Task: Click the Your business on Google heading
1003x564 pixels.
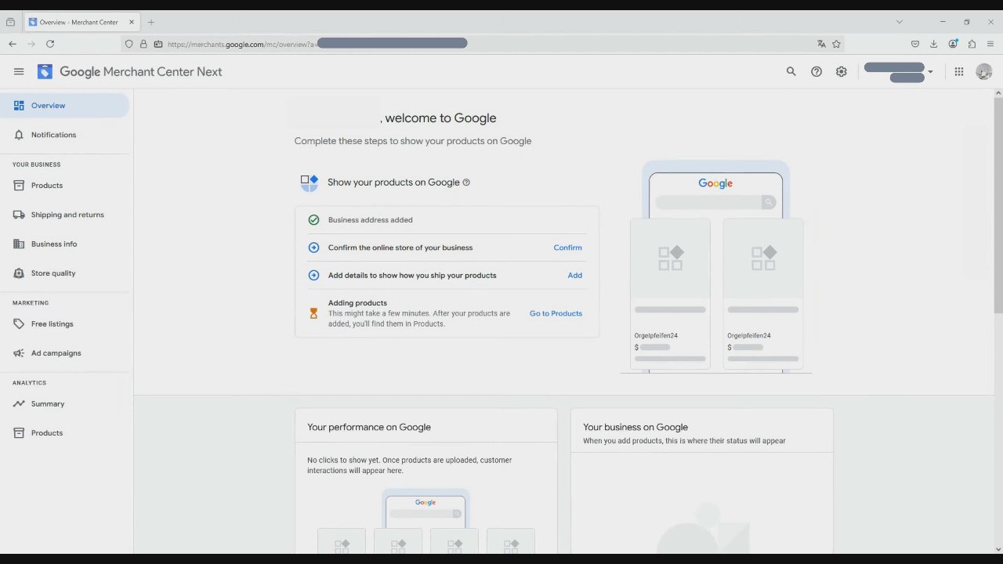Action: 635,427
